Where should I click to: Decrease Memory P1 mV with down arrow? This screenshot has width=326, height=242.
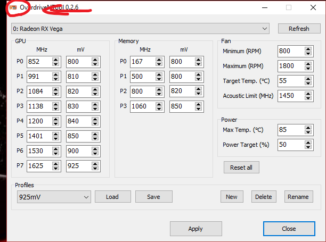click(198, 79)
